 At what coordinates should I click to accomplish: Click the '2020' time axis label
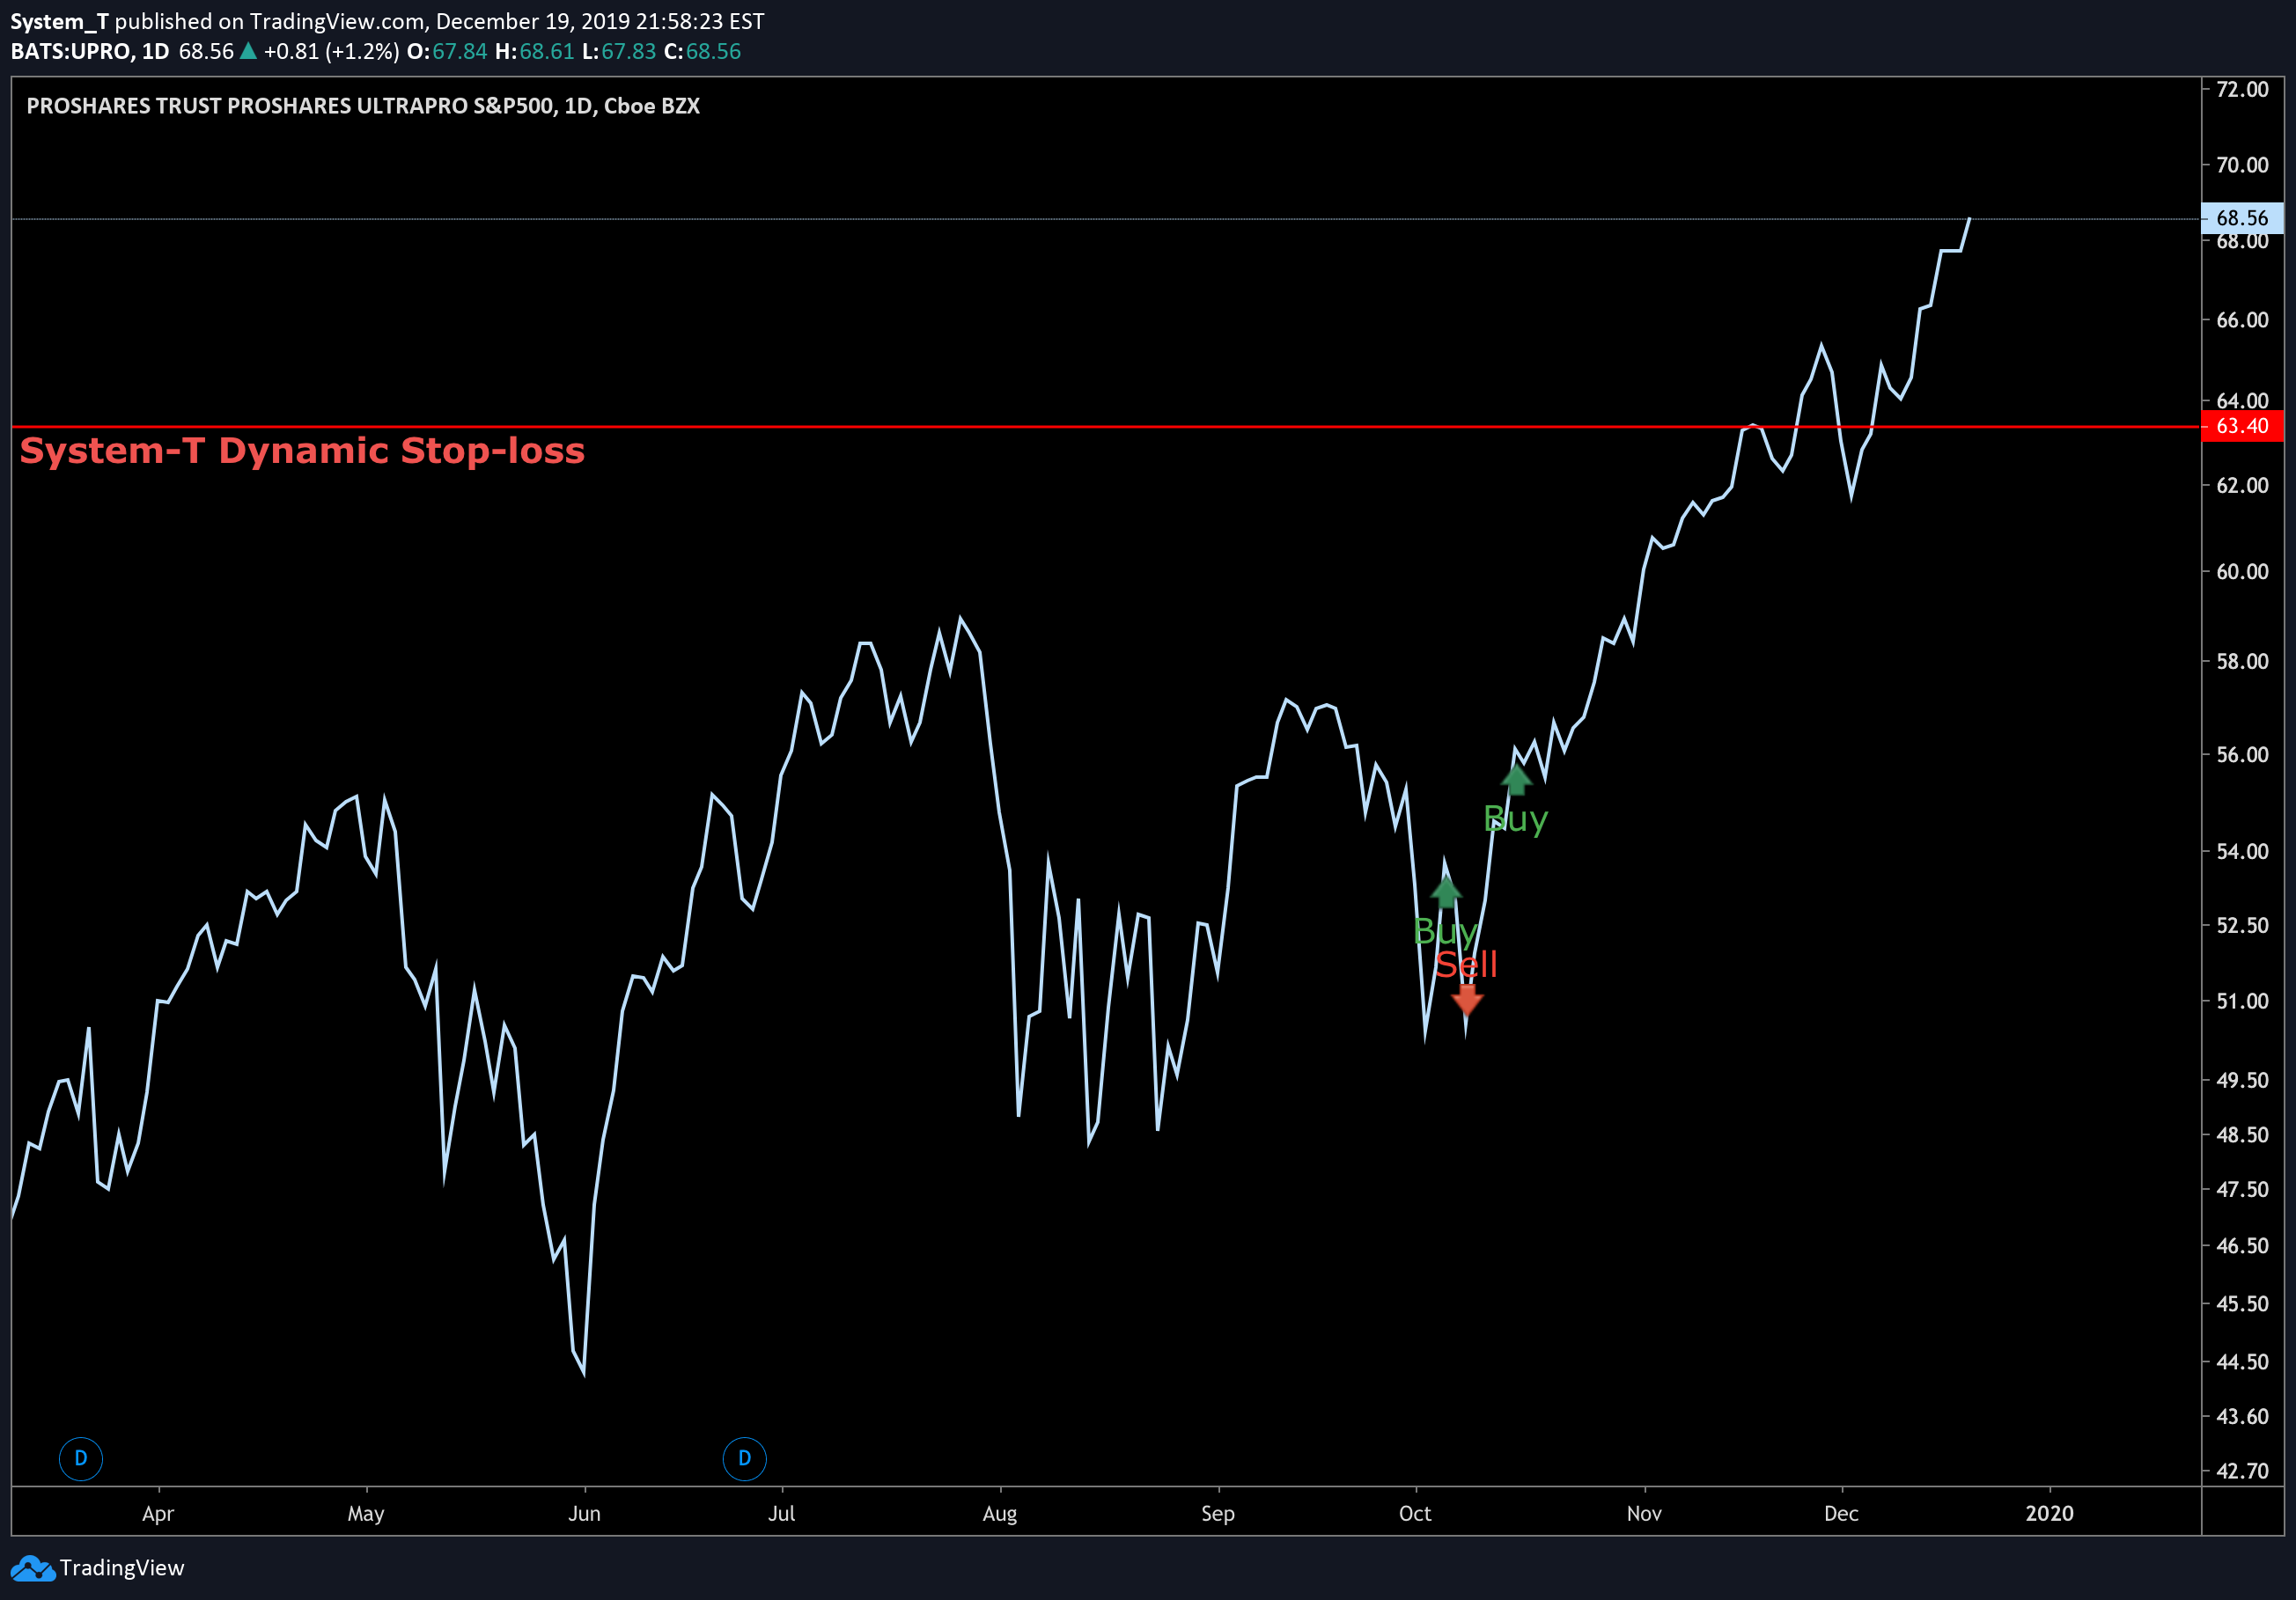click(2050, 1513)
